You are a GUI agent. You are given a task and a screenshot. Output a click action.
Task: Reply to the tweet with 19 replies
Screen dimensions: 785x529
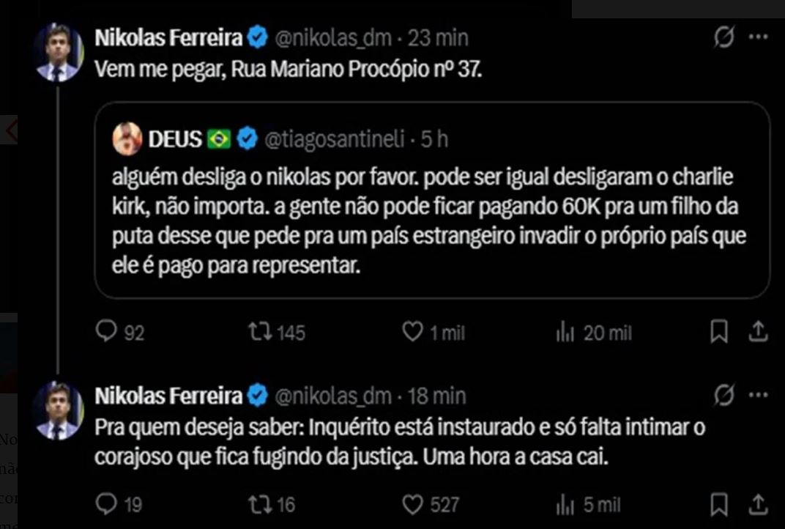[x=108, y=504]
